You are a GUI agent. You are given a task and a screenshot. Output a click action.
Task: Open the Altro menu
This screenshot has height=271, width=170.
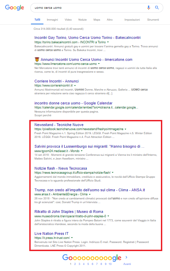[109, 20]
